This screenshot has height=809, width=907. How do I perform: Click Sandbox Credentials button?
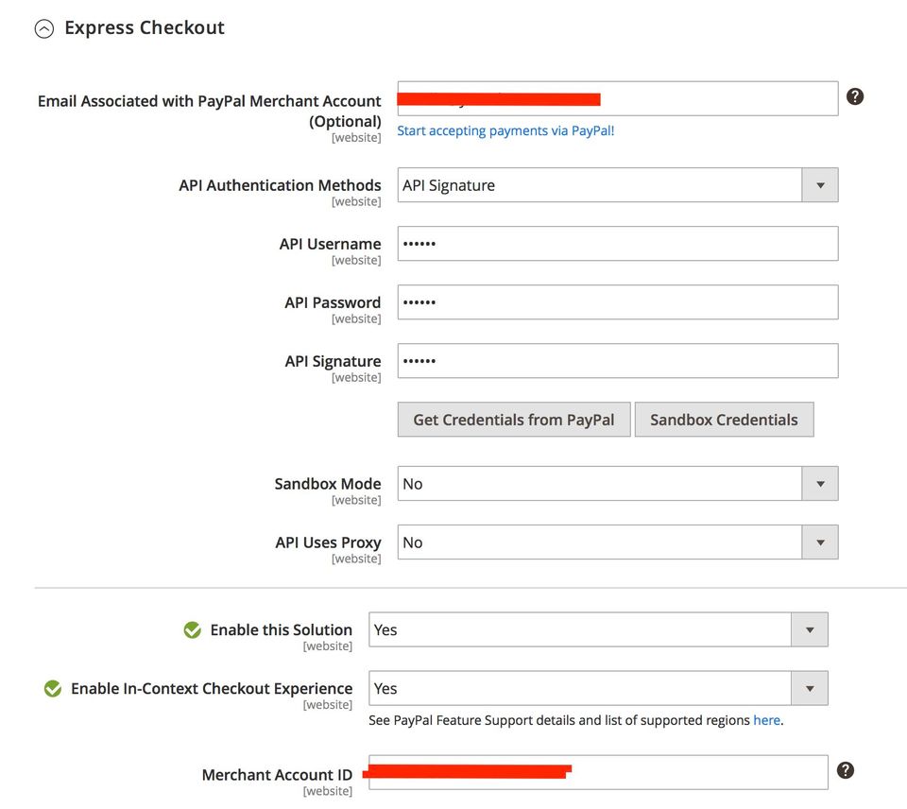click(x=725, y=420)
